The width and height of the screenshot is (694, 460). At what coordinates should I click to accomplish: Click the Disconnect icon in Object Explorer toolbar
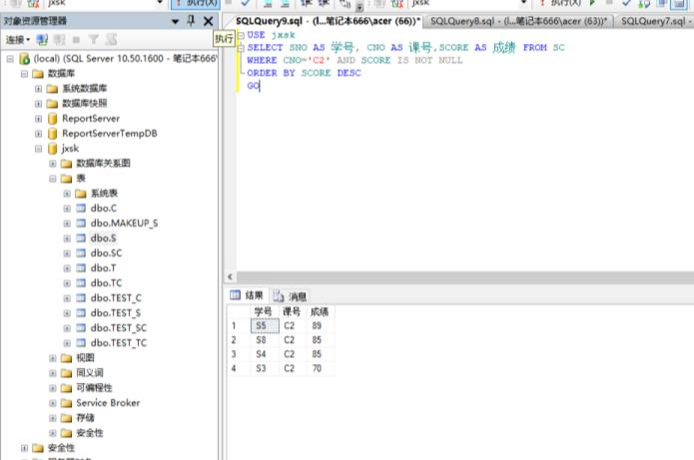coord(59,40)
